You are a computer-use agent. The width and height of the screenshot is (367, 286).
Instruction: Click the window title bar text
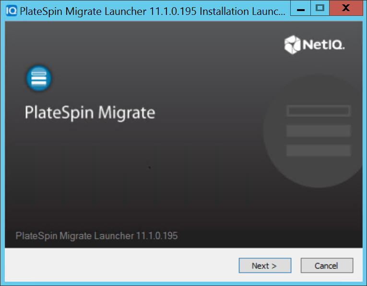pos(153,11)
